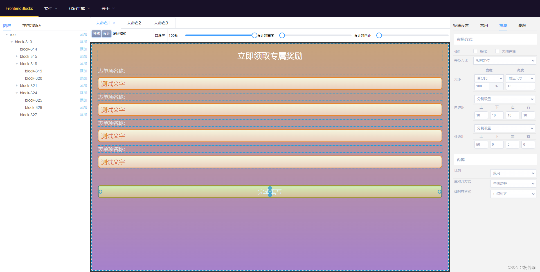Collapse the block-318 node

coord(17,64)
